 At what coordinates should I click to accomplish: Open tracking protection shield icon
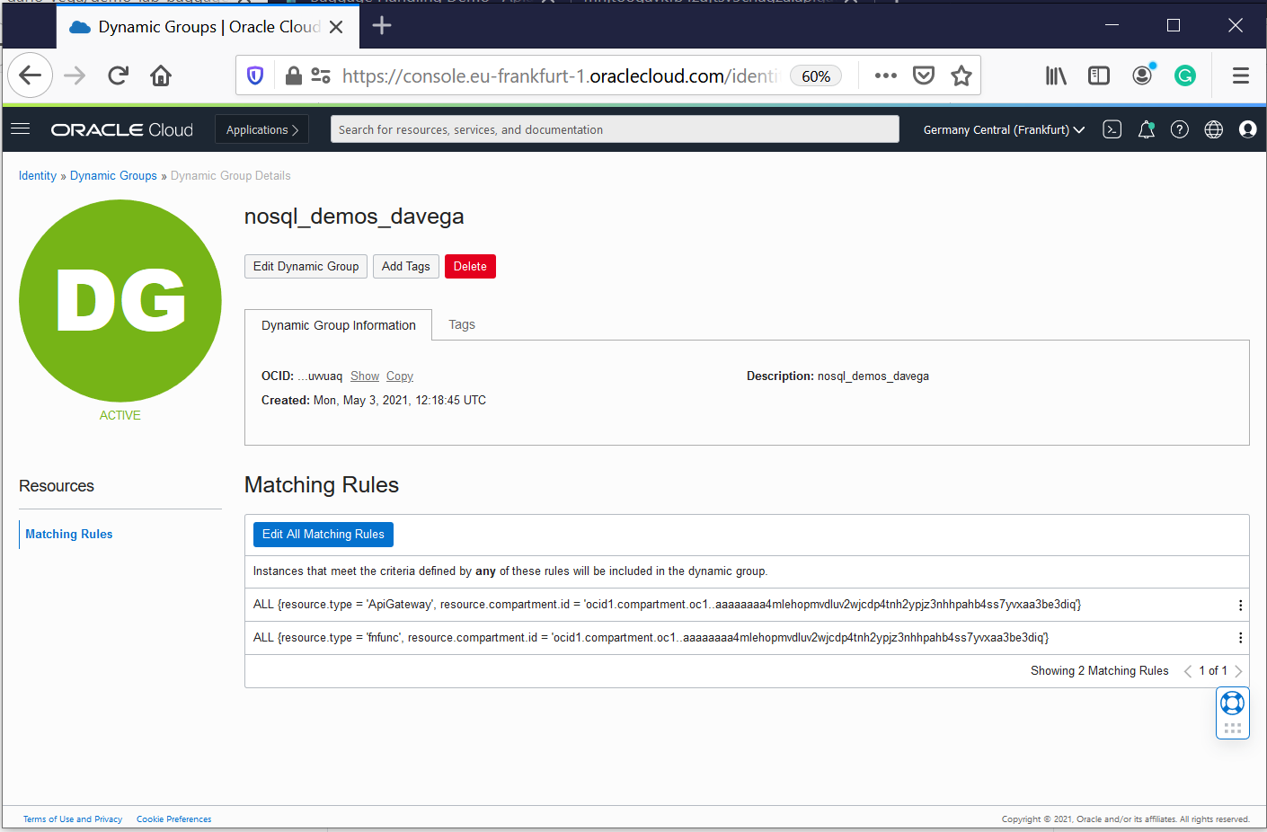pos(255,75)
